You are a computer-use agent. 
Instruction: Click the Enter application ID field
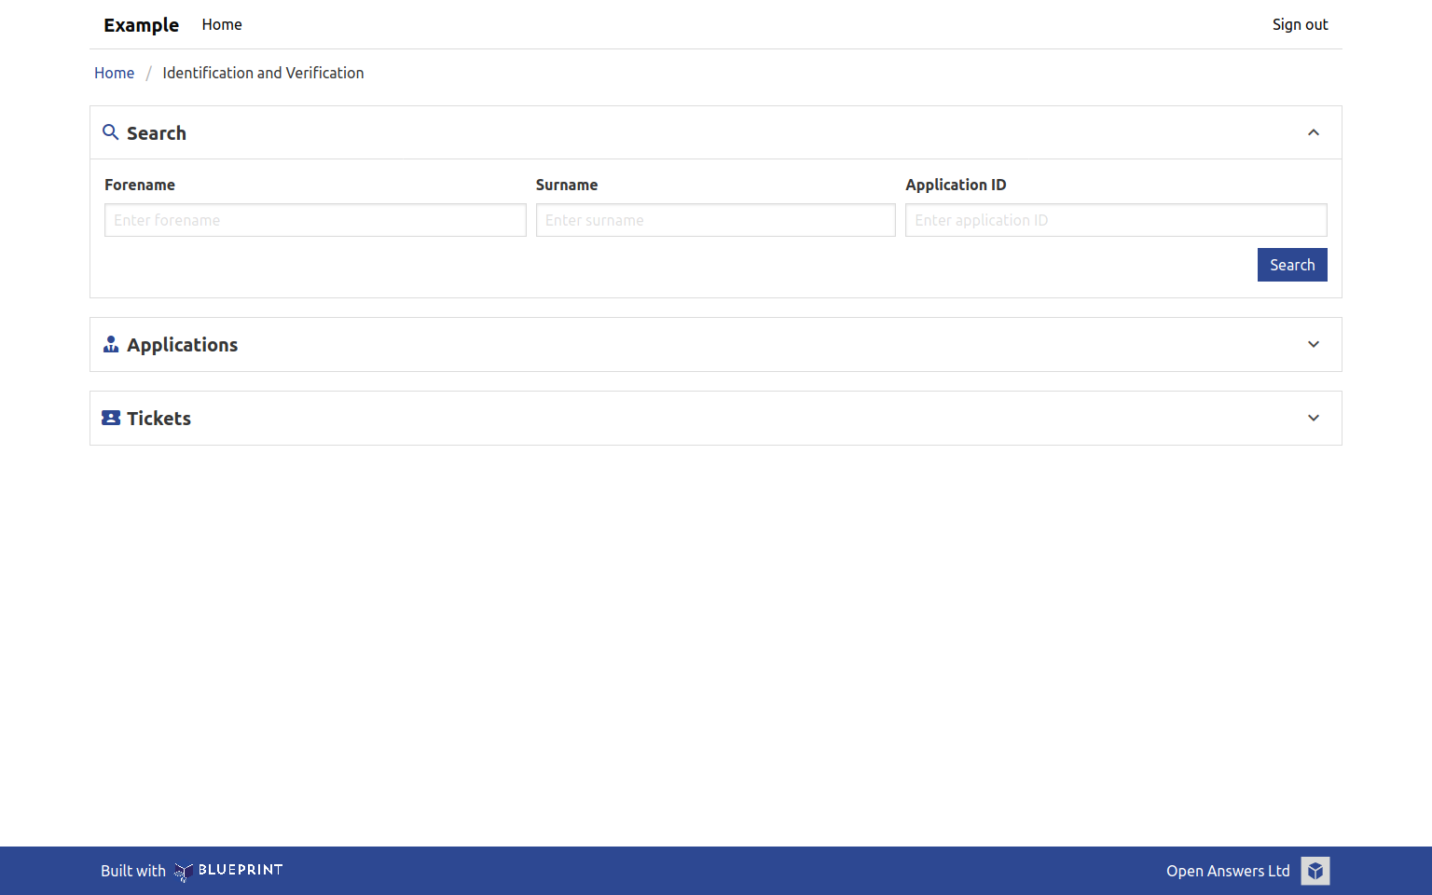[x=1116, y=220]
